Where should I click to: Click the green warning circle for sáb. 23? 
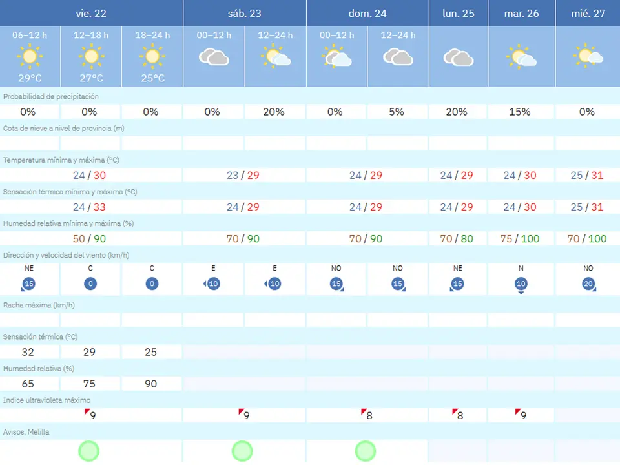[242, 451]
